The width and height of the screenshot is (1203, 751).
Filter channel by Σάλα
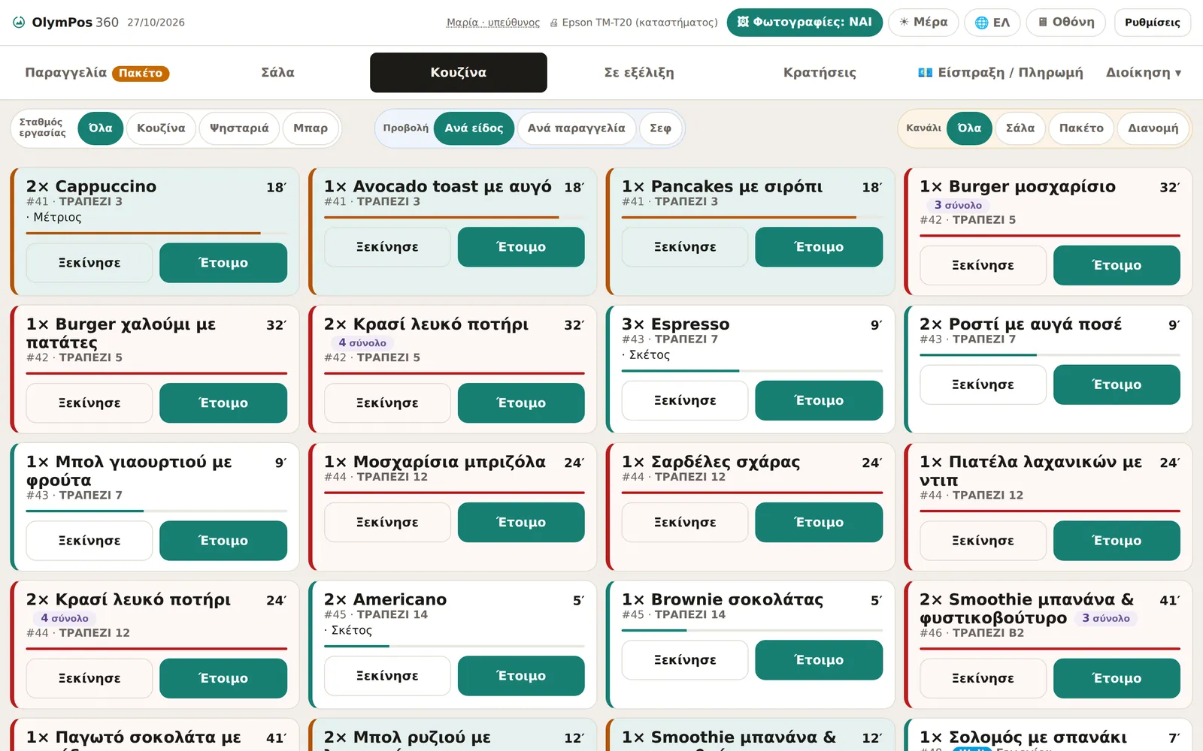pos(1020,128)
